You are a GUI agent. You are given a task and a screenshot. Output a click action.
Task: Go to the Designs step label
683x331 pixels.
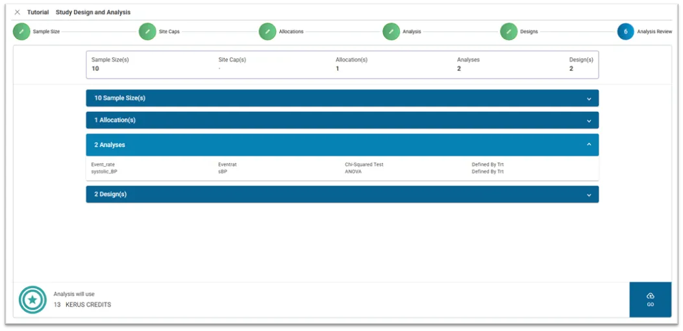tap(528, 32)
